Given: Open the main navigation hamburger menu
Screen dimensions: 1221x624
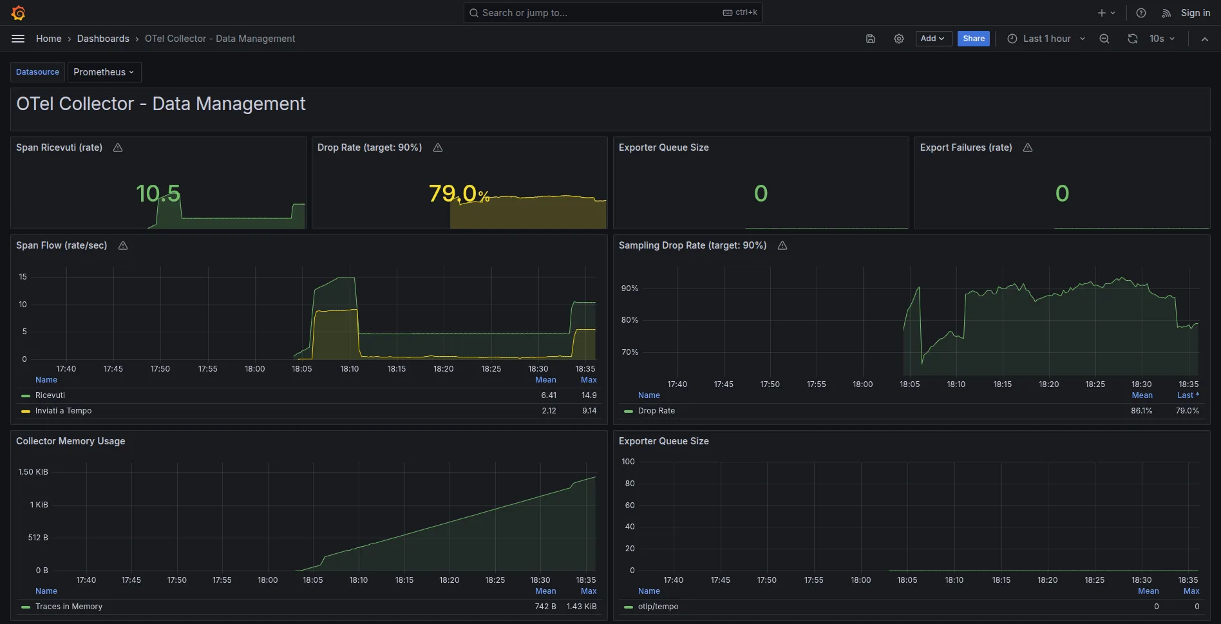Looking at the screenshot, I should [x=18, y=39].
